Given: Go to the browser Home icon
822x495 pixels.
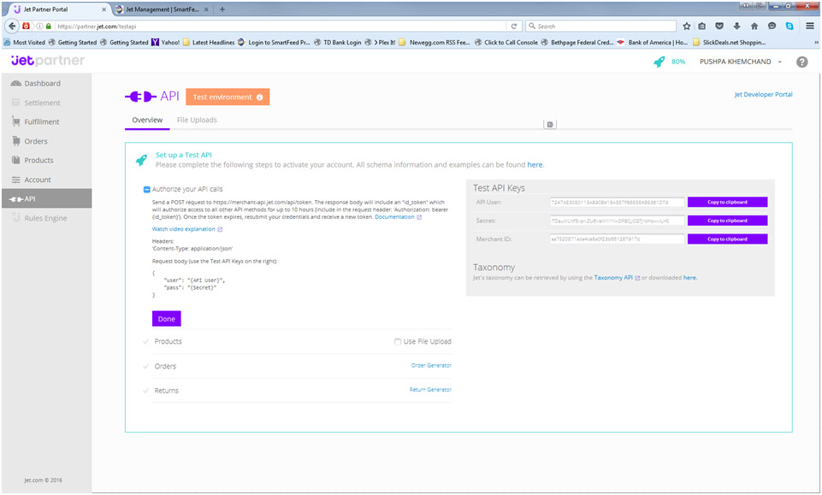Looking at the screenshot, I should click(754, 26).
